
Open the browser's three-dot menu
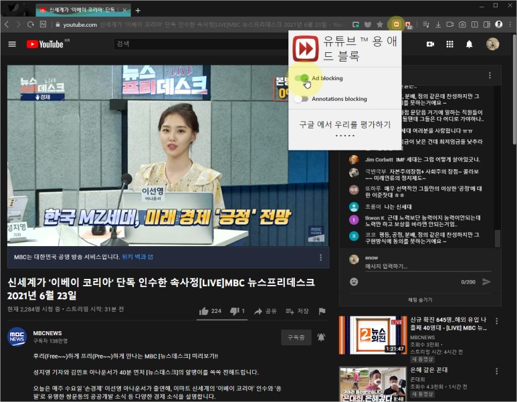pyautogui.click(x=510, y=24)
